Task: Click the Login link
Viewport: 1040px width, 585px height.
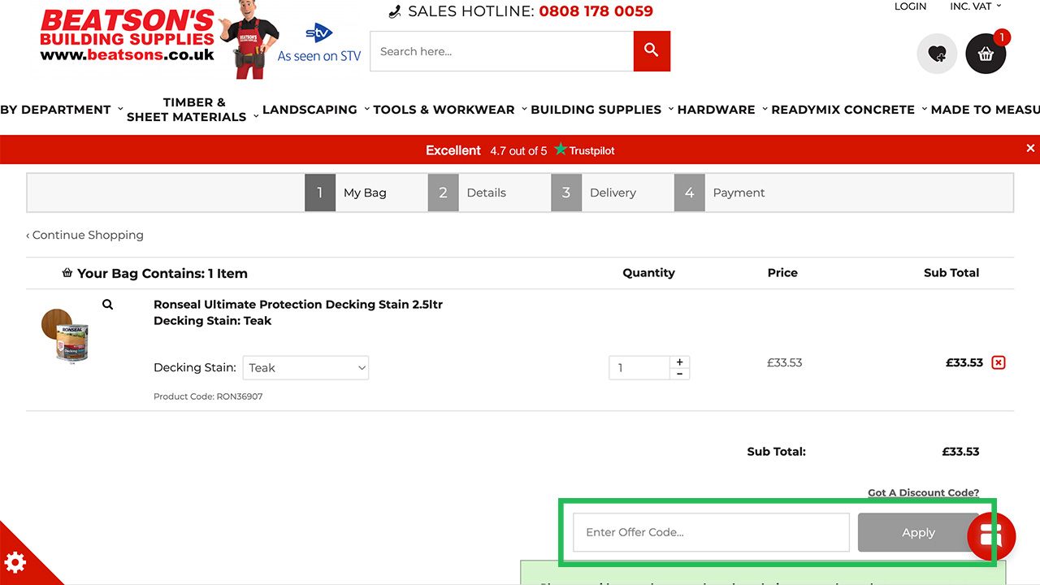Action: 910,6
